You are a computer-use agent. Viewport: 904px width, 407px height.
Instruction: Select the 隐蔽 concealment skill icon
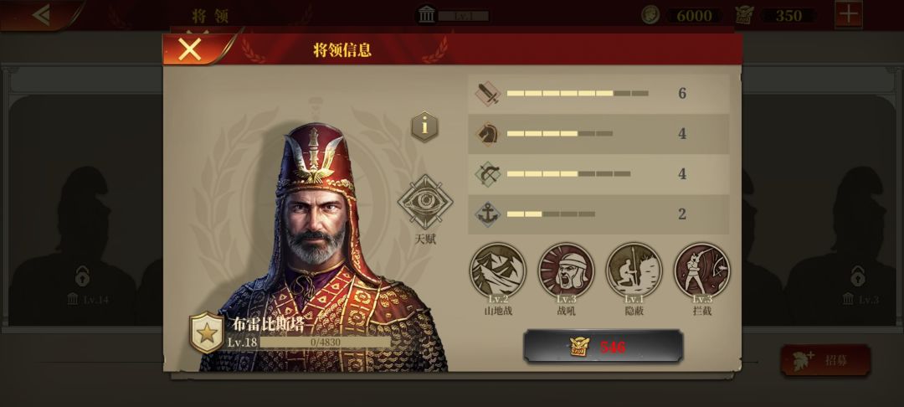(634, 270)
